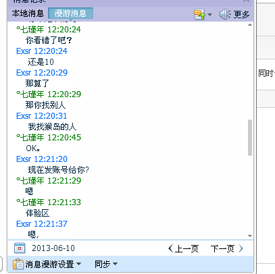Click the speaker sound icon
The image size is (275, 274).
[225, 14]
